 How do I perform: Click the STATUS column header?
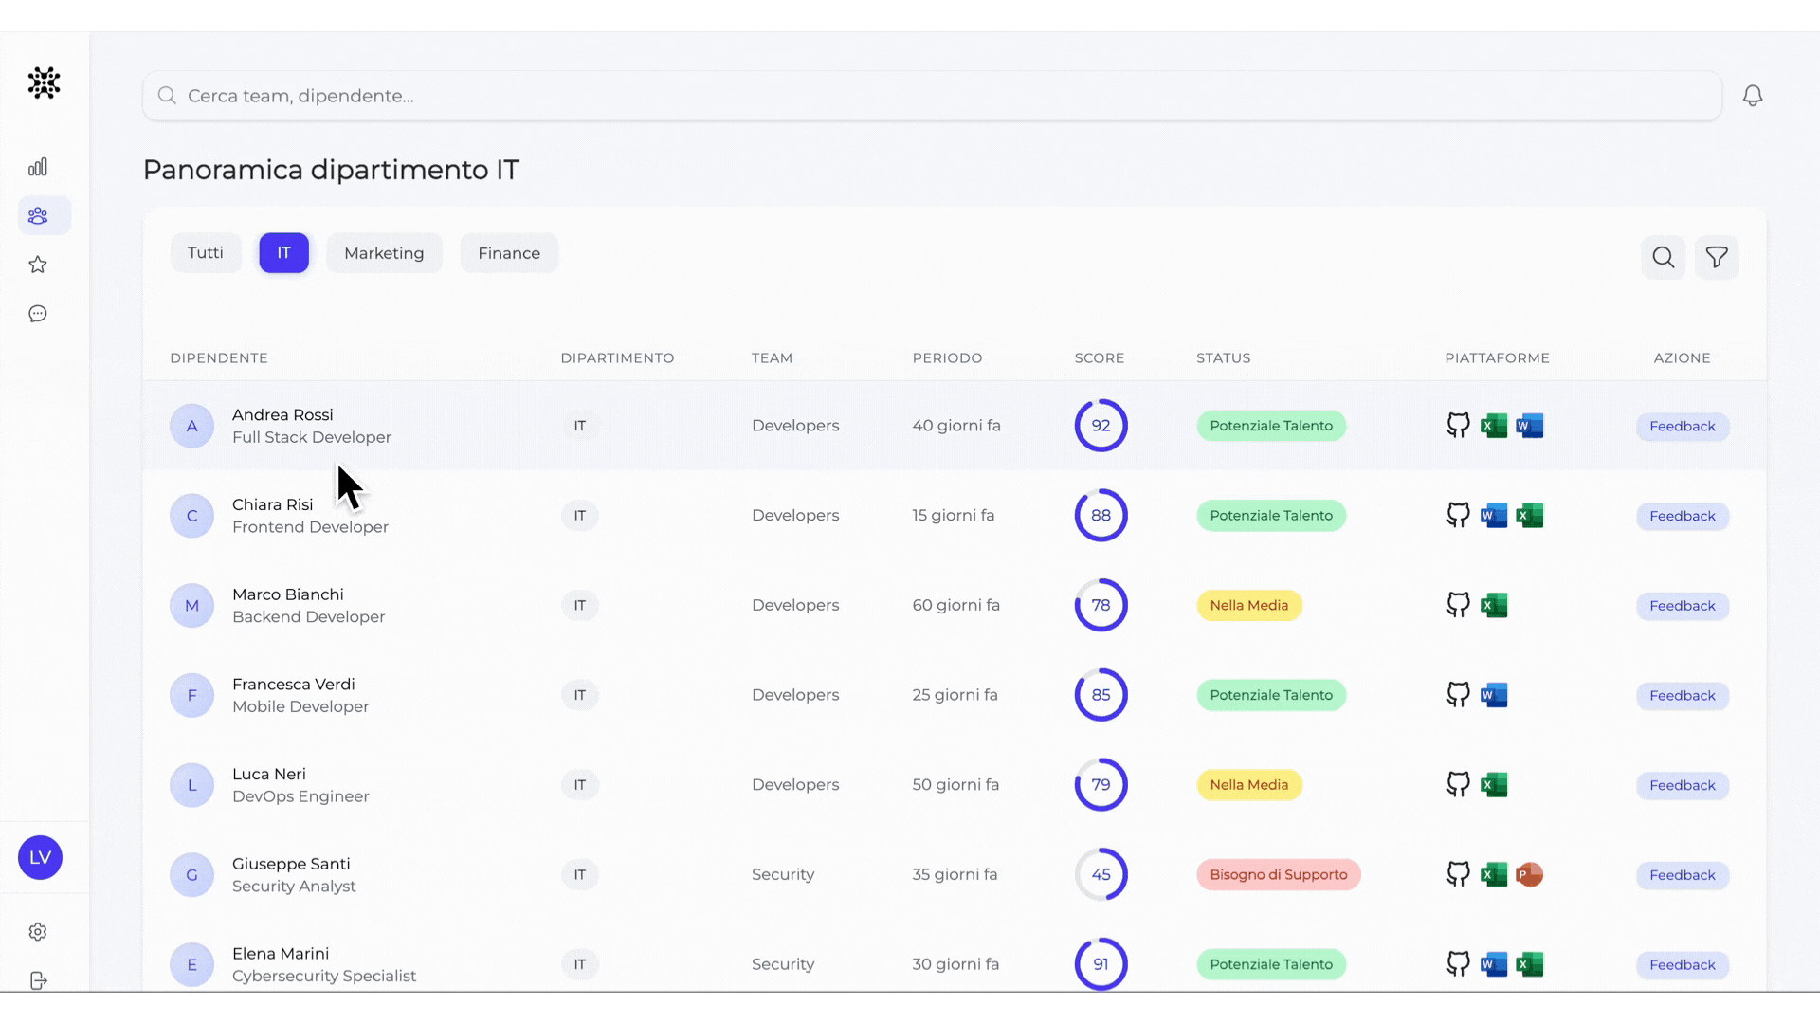coord(1224,358)
